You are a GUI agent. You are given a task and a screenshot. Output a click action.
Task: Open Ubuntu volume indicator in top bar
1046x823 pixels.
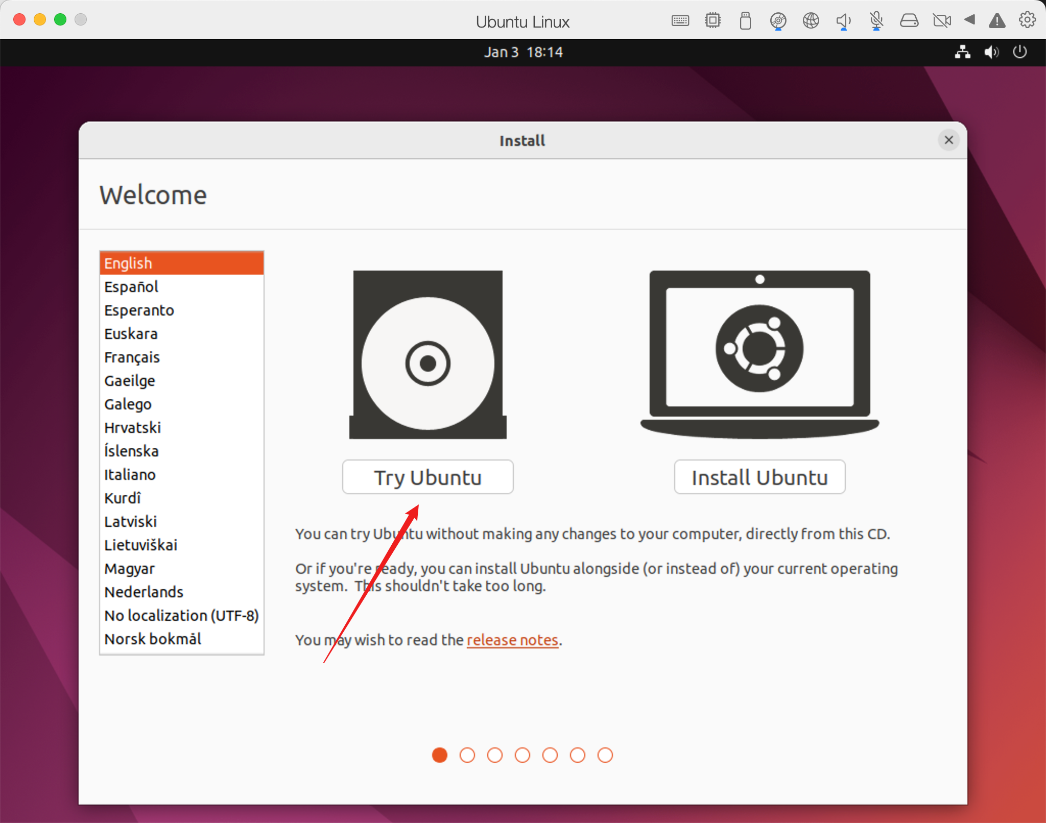tap(991, 52)
